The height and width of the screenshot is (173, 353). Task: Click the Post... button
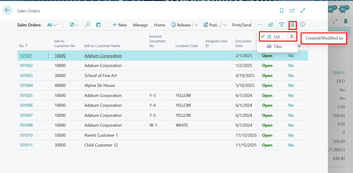point(211,25)
